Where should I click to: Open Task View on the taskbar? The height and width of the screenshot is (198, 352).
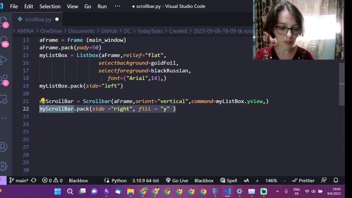pyautogui.click(x=82, y=191)
